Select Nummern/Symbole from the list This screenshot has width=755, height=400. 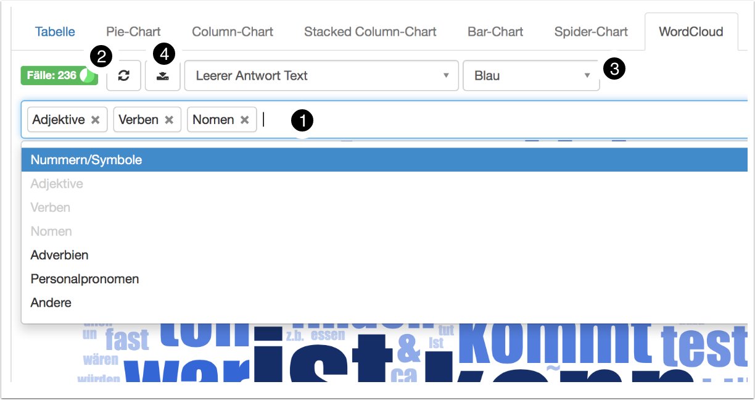[x=86, y=160]
